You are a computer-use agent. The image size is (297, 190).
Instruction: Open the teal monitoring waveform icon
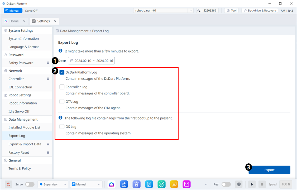pyautogui.click(x=161, y=184)
